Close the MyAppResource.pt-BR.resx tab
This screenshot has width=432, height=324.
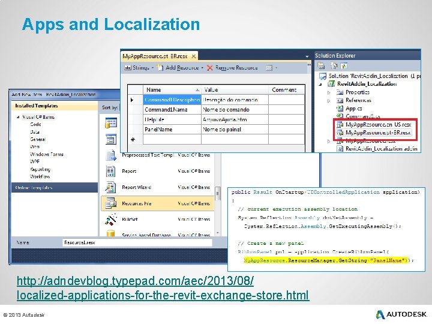point(194,56)
